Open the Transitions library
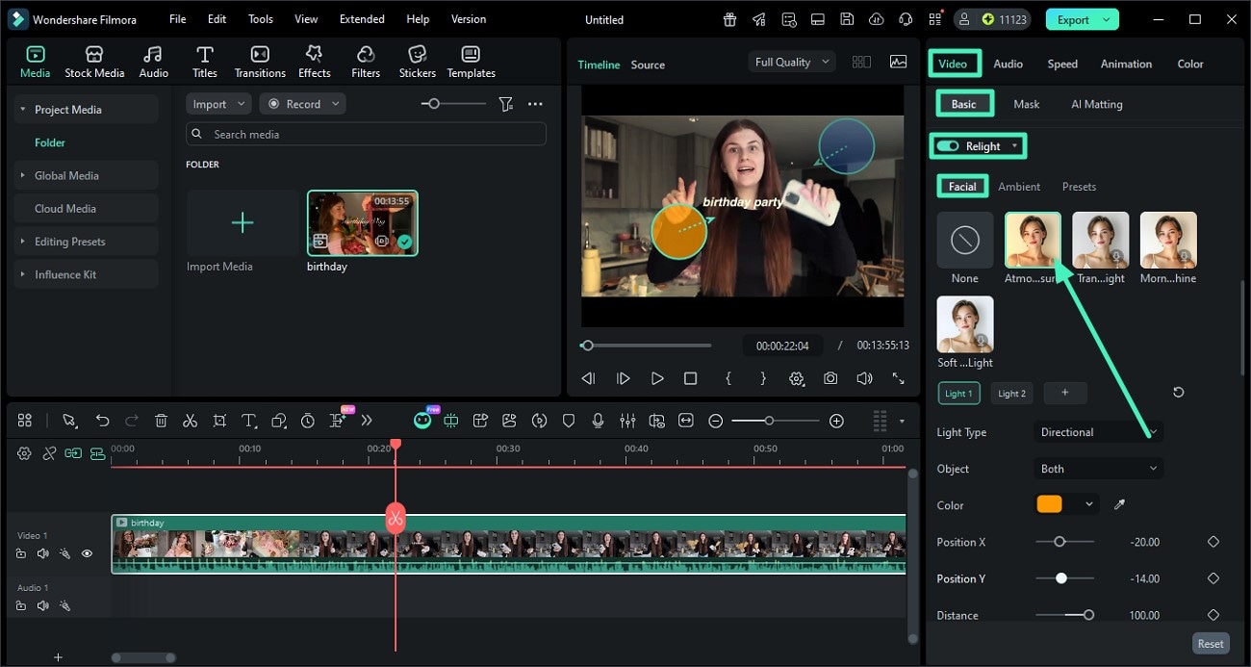The image size is (1251, 667). click(260, 62)
